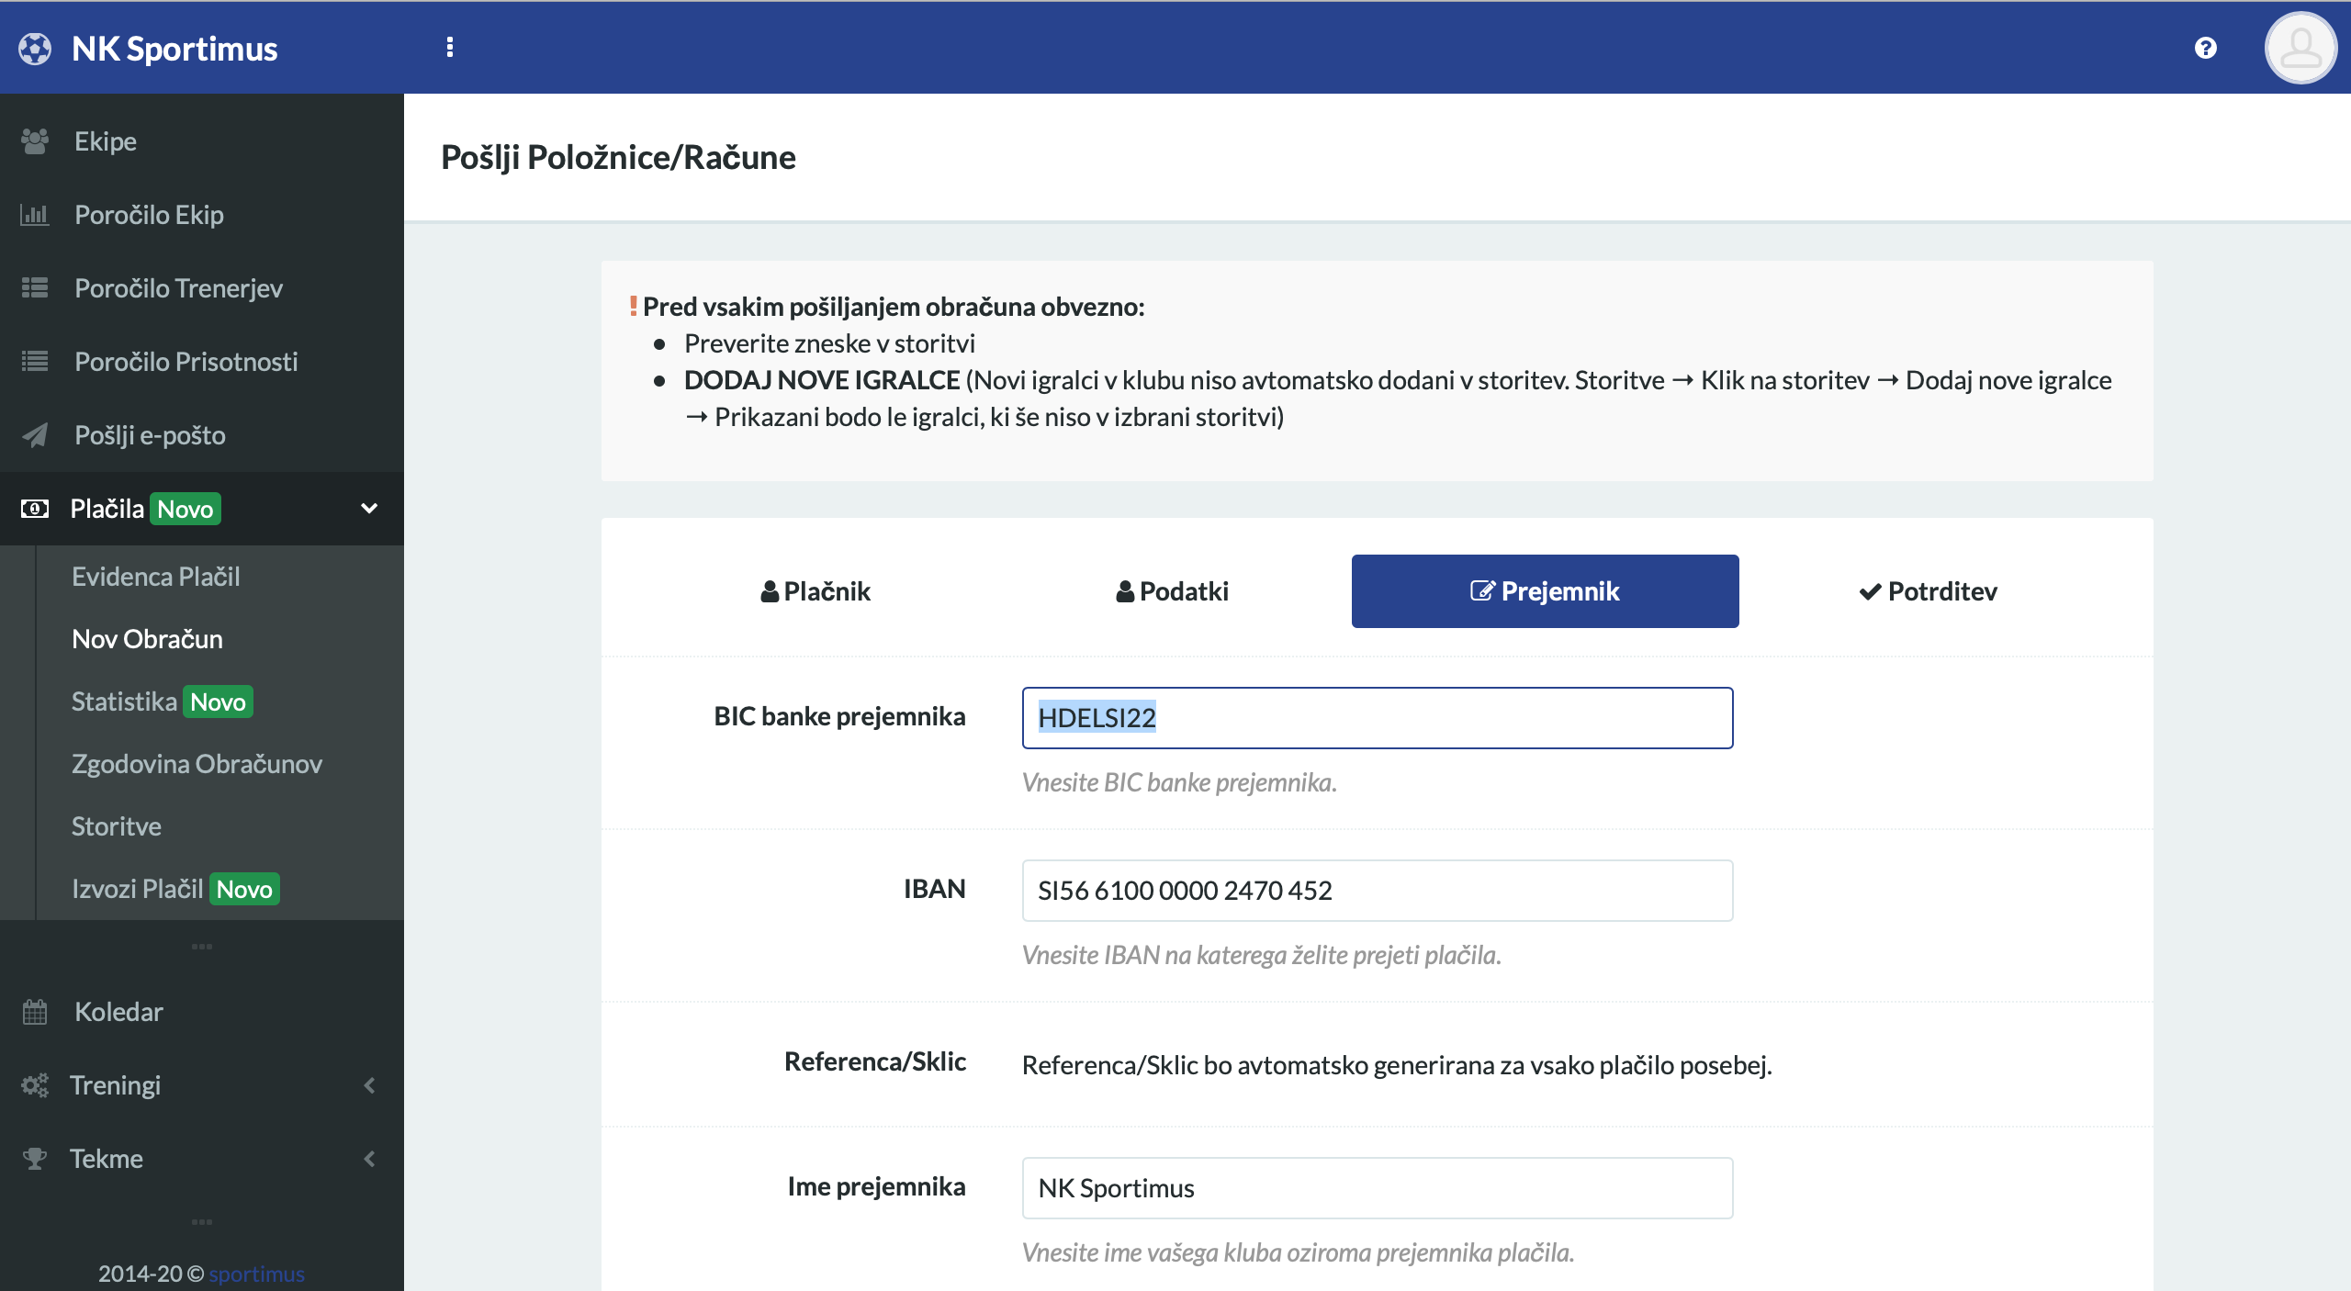Screen dimensions: 2351x1291
Task: Click the Koledar calendar icon
Action: tap(35, 1012)
